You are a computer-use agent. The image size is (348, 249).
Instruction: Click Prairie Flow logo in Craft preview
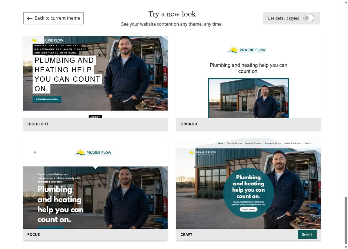(202, 153)
